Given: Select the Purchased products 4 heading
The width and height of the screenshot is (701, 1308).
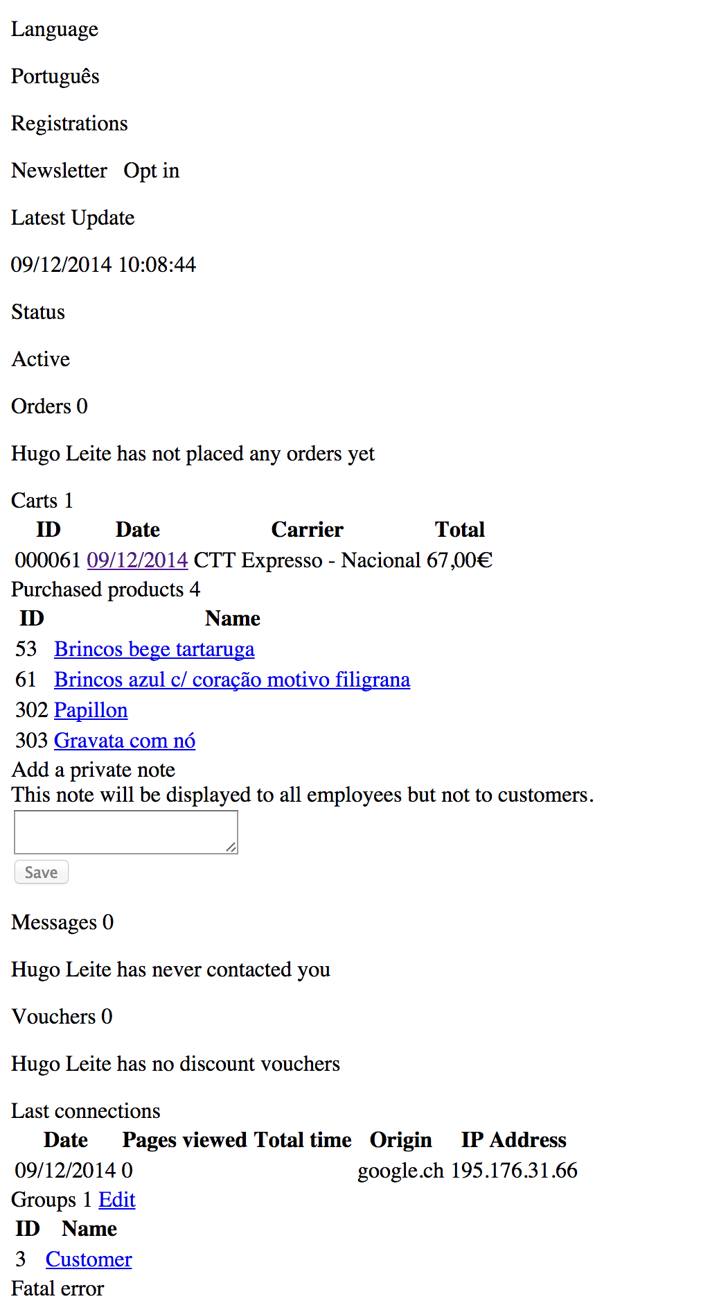Looking at the screenshot, I should pos(106,589).
